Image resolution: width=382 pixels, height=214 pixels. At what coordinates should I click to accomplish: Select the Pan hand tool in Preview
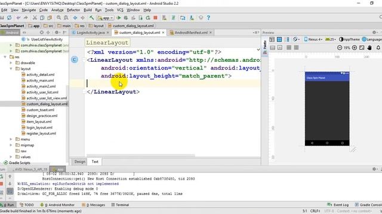click(369, 48)
